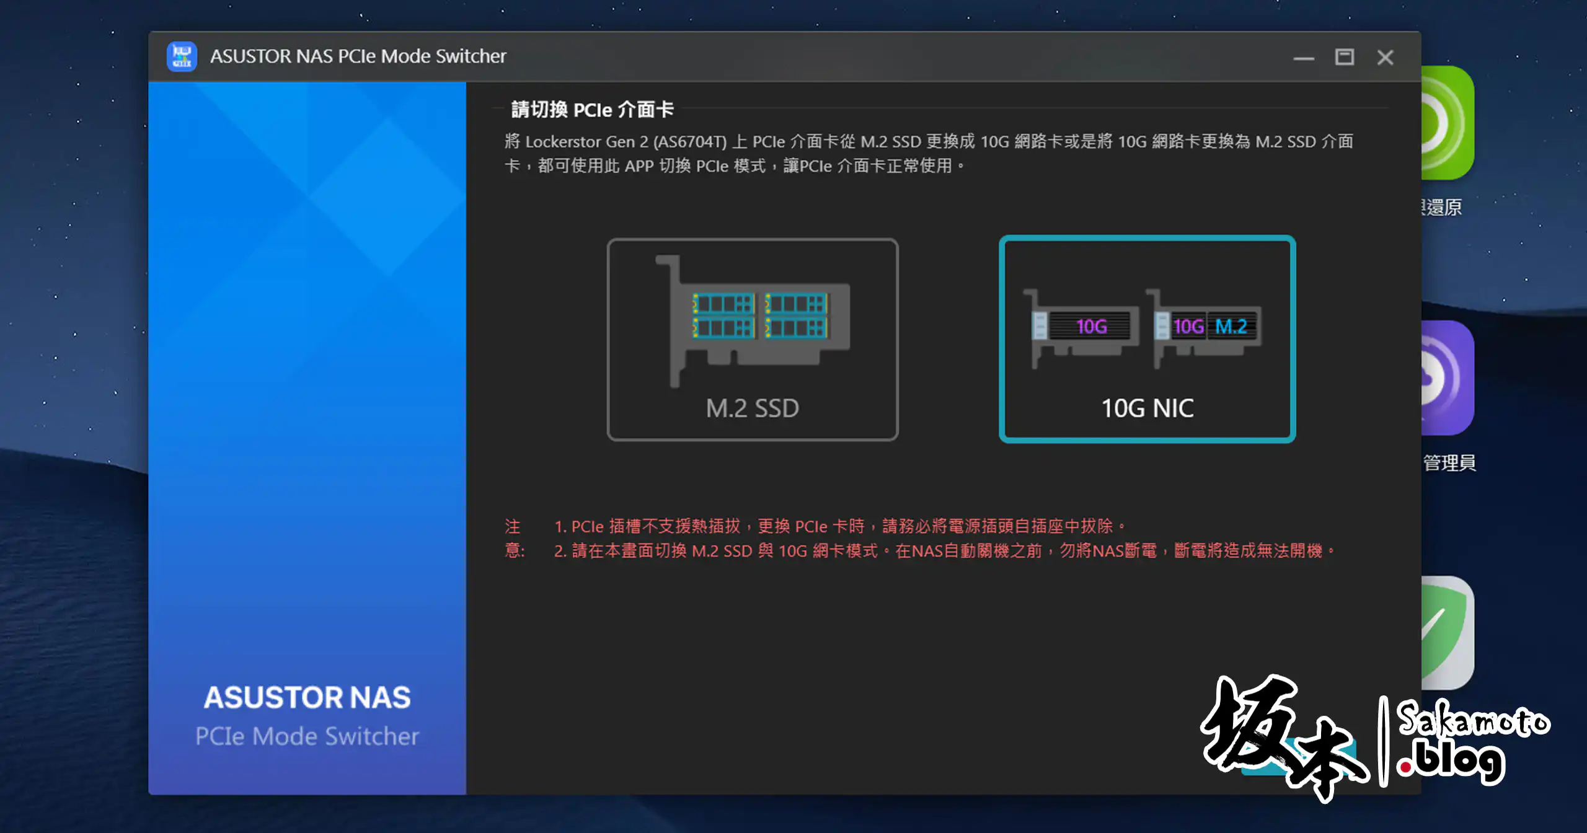This screenshot has width=1587, height=833.
Task: Click the window title text in title bar
Action: pyautogui.click(x=358, y=56)
